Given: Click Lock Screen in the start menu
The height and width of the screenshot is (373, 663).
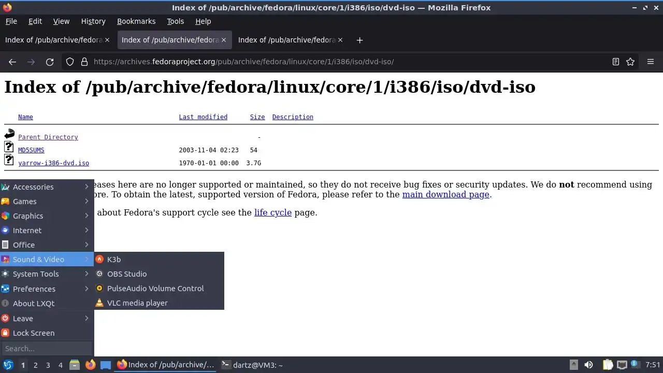Looking at the screenshot, I should (x=47, y=333).
